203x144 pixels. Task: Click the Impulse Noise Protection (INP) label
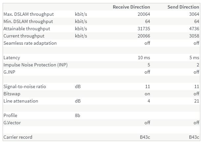click(36, 65)
